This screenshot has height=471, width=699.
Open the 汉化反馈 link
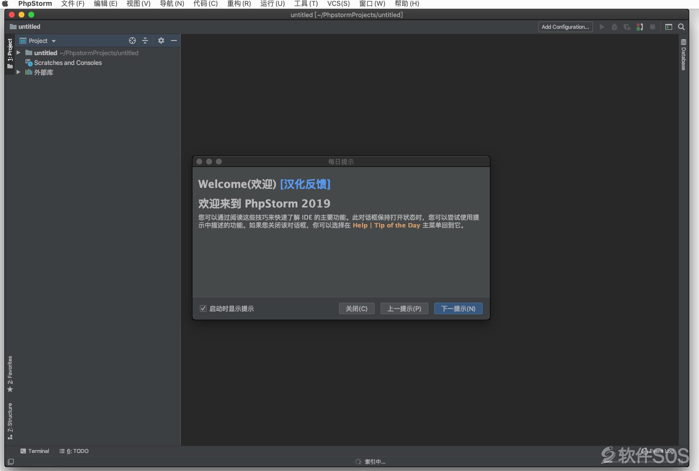click(305, 184)
